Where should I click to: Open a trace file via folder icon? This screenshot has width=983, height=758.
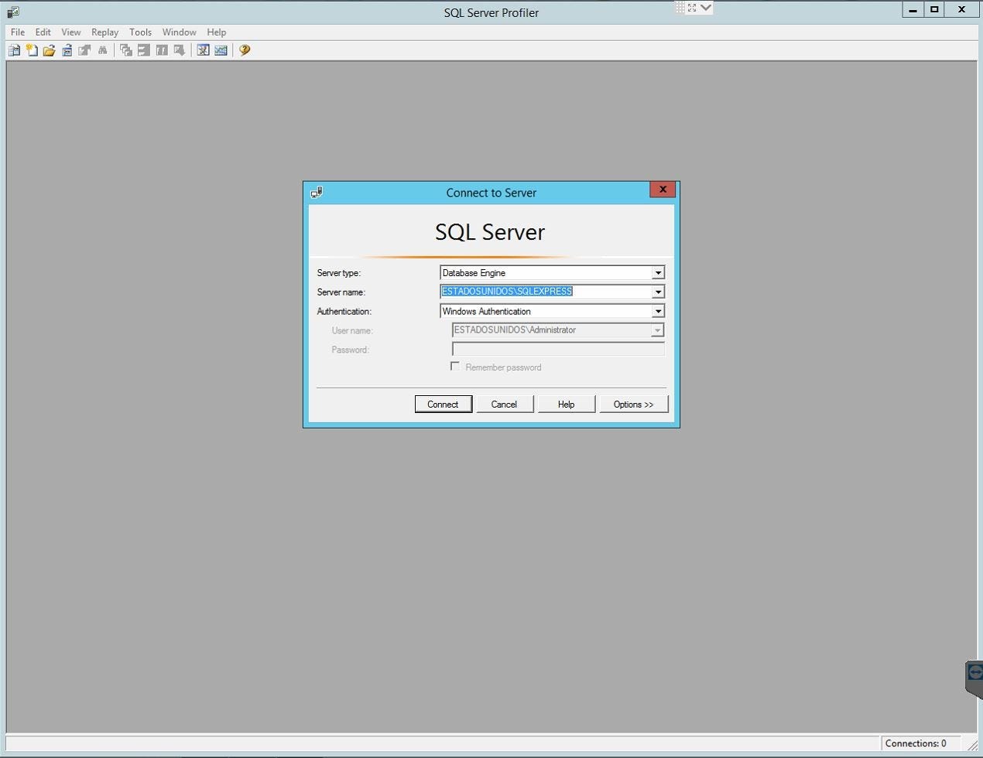pos(50,50)
